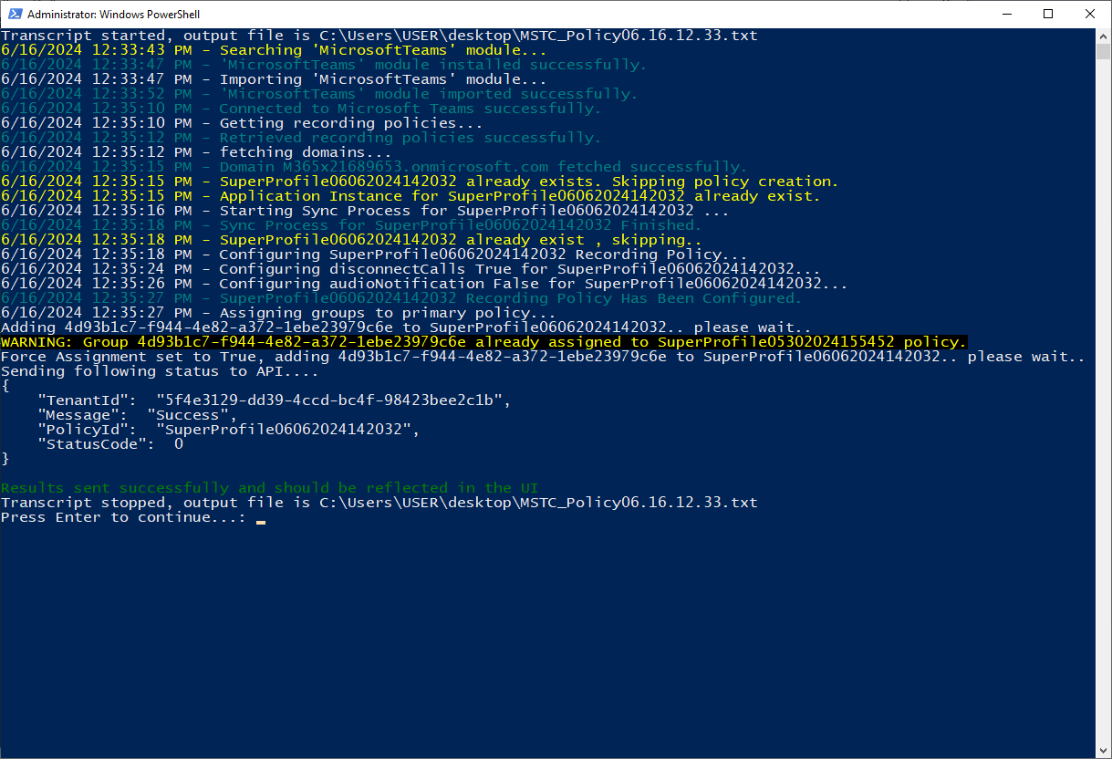Screen dimensions: 1112x759
Task: Click the "PolicyId" JSON line
Action: click(228, 430)
